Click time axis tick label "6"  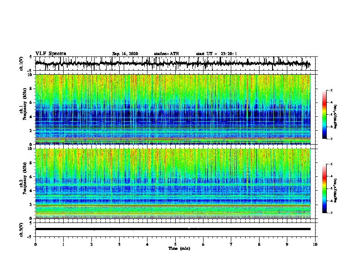(203, 244)
